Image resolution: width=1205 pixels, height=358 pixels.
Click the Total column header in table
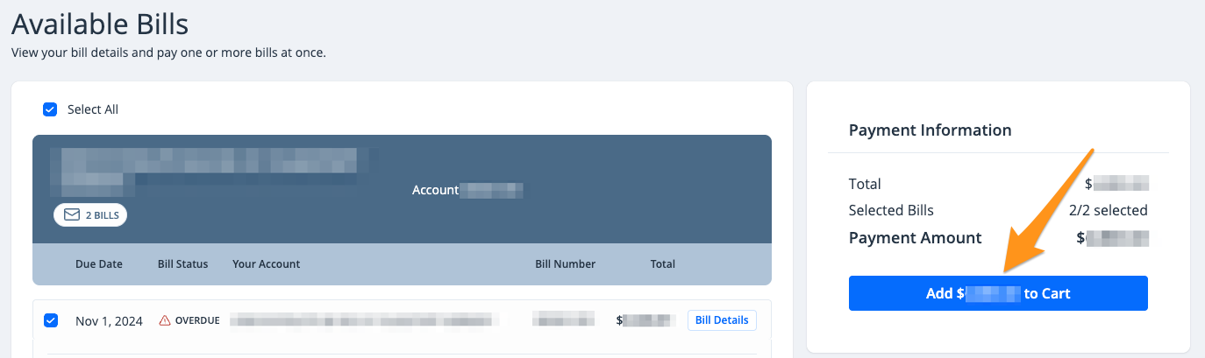click(663, 263)
